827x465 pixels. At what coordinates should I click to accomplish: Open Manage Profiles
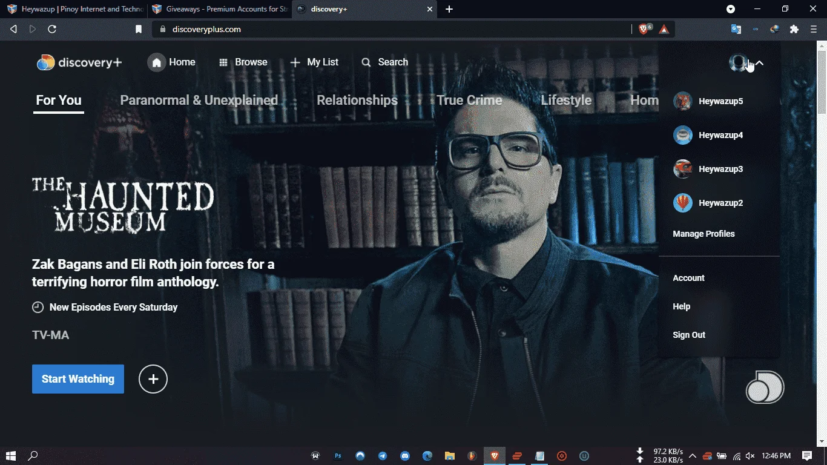(703, 234)
